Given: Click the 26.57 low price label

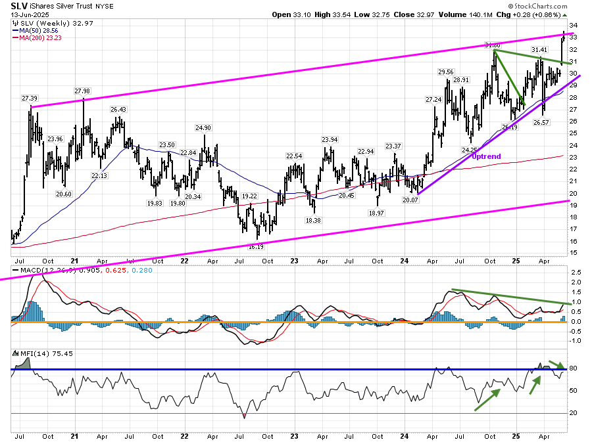Looking at the screenshot, I should pyautogui.click(x=541, y=122).
